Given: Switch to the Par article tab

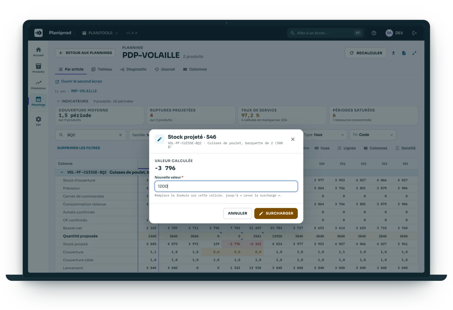Looking at the screenshot, I should click(x=71, y=69).
